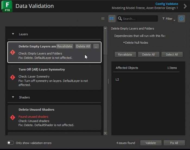Toggle the details info panel icon

coord(181,19)
